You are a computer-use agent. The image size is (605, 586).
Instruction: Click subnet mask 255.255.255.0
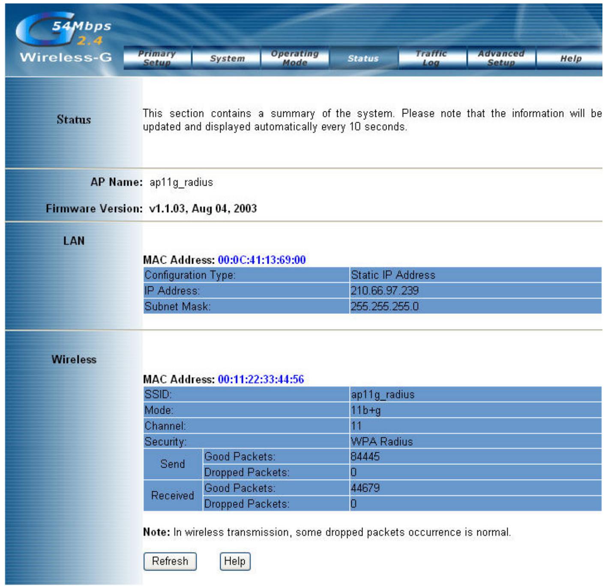pyautogui.click(x=476, y=307)
